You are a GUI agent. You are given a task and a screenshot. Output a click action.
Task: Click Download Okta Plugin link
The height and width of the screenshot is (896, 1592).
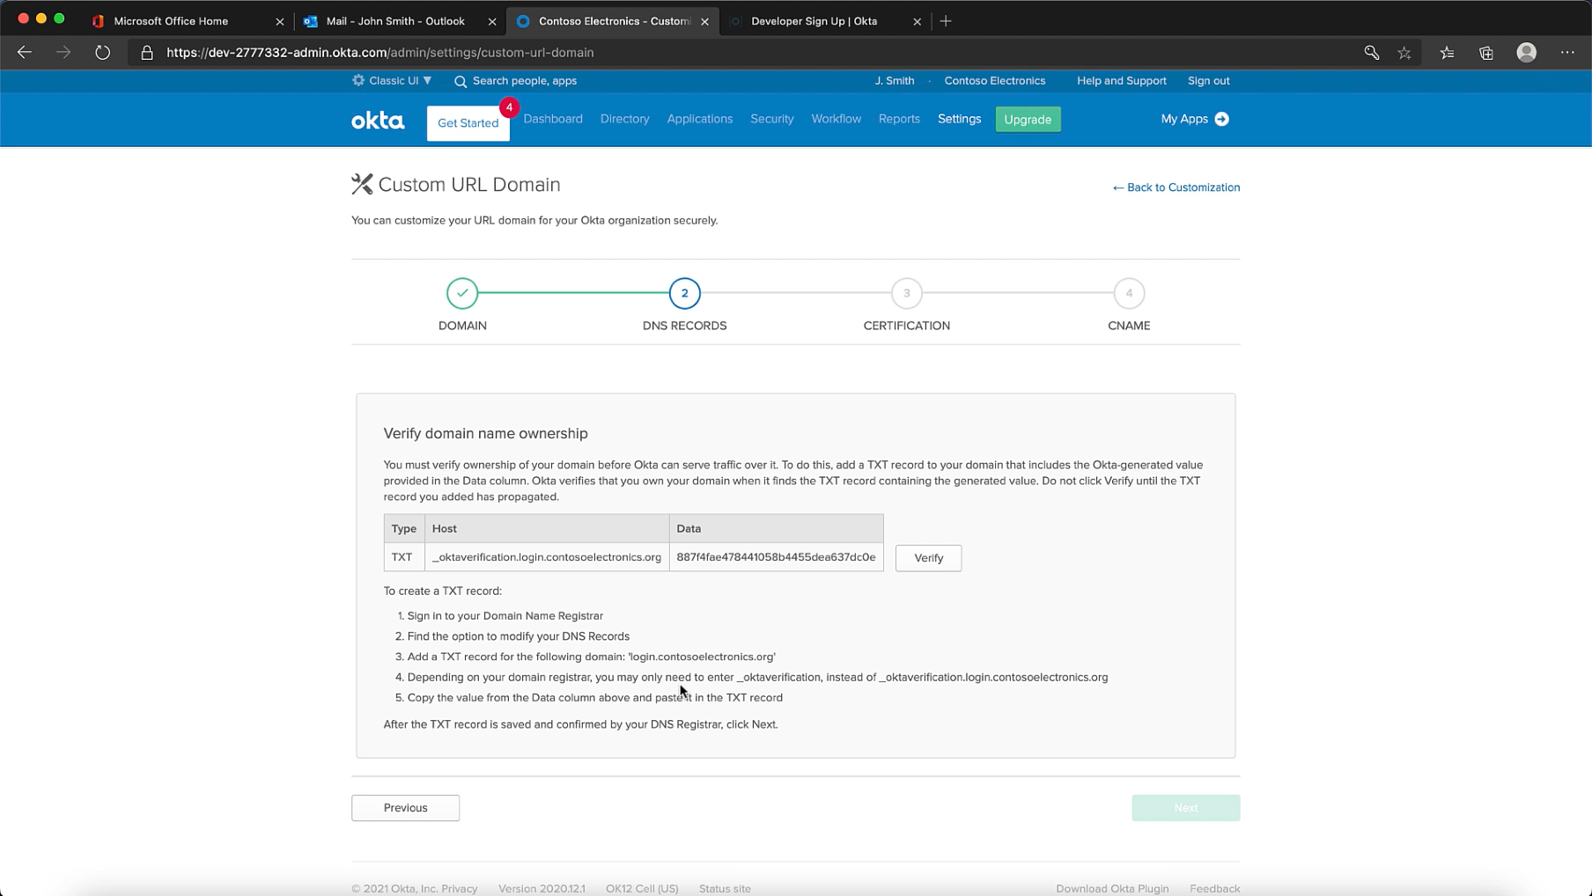click(1112, 888)
